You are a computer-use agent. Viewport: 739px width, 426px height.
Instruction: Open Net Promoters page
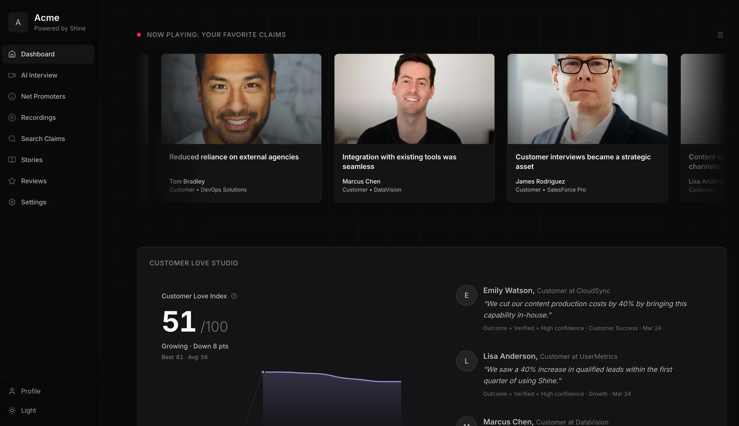pyautogui.click(x=48, y=96)
